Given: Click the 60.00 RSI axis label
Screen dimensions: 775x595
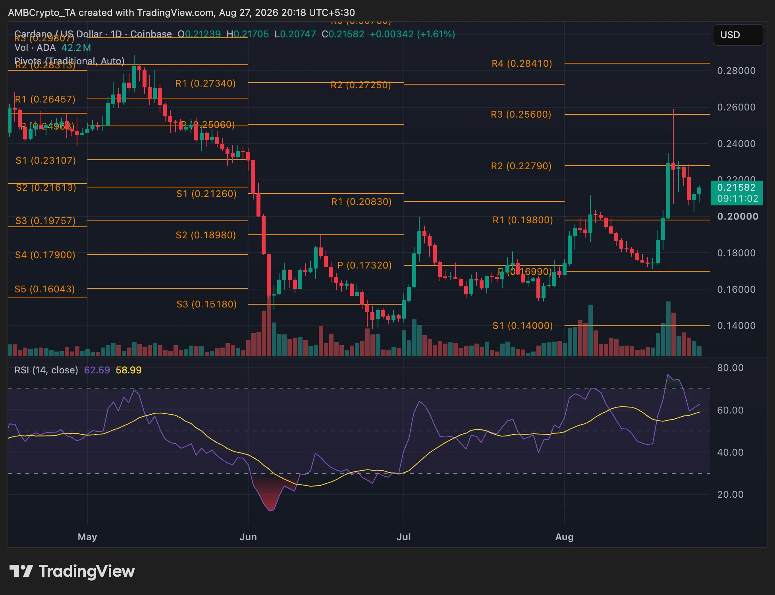Looking at the screenshot, I should click(x=730, y=410).
